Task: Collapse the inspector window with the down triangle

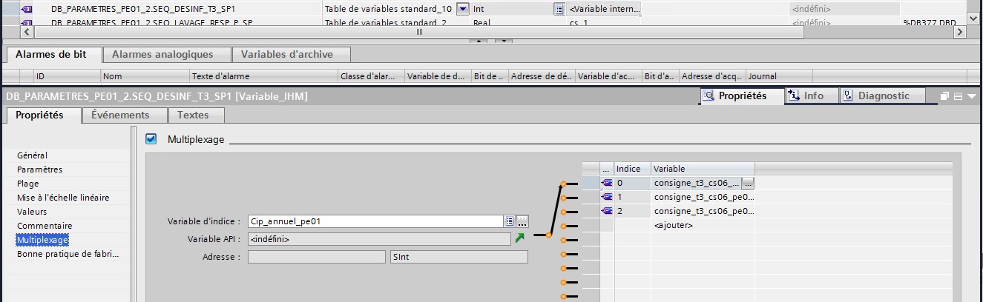Action: [971, 96]
